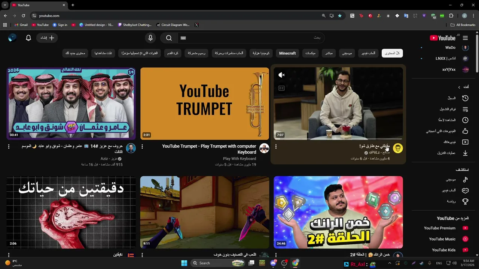
Task: Open a new browser tab
Action: (x=73, y=5)
